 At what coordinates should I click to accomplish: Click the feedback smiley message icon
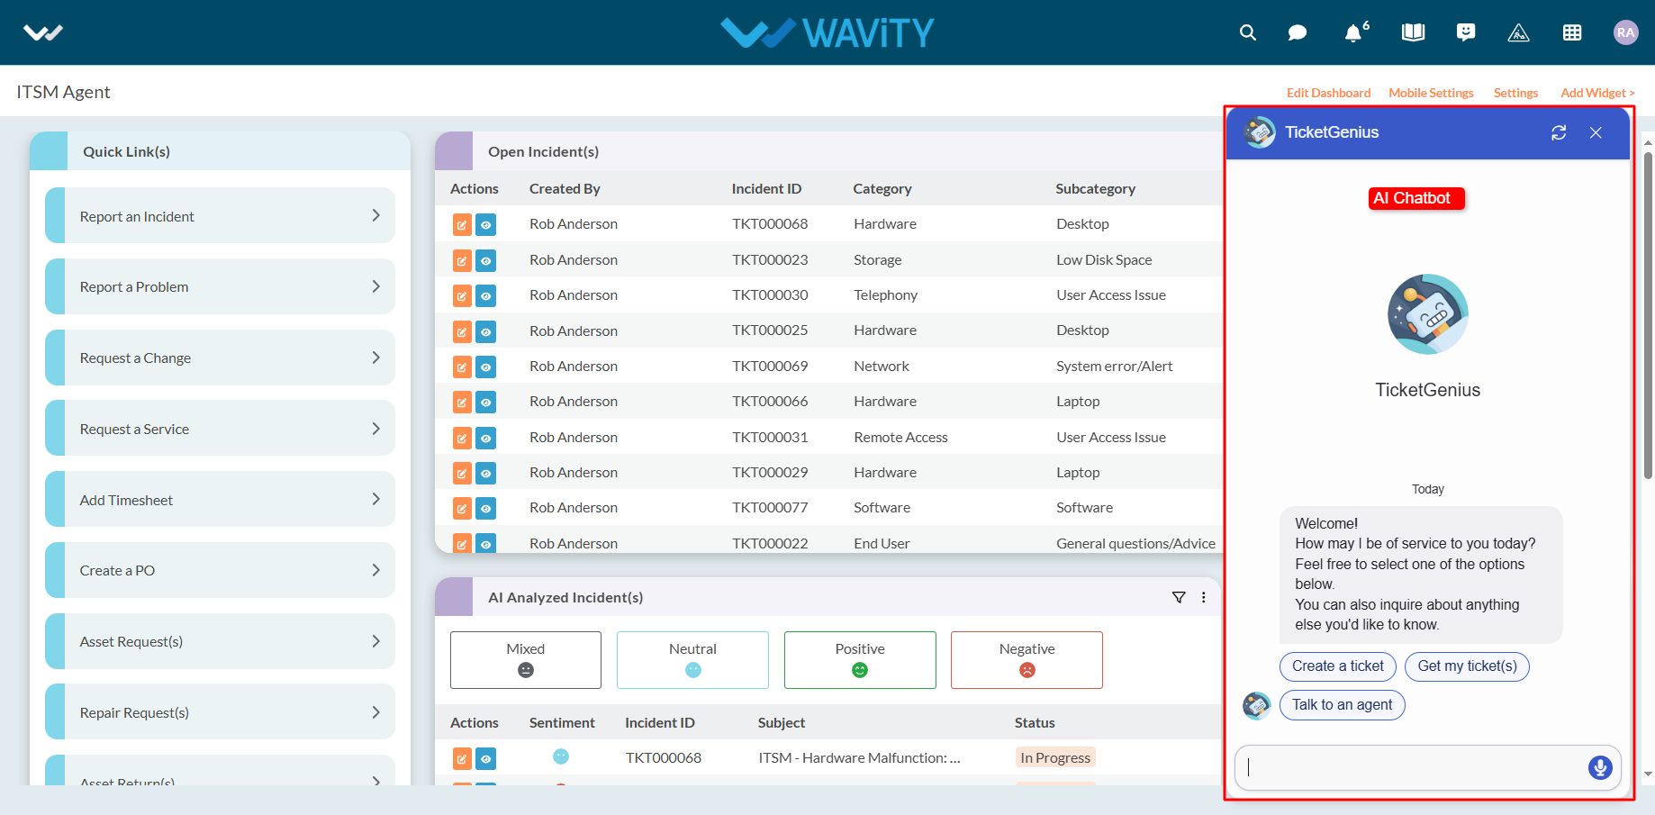(1466, 32)
